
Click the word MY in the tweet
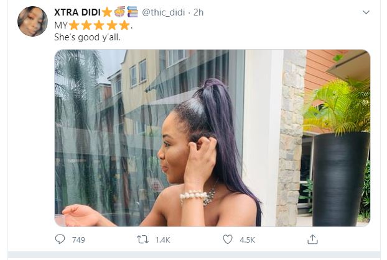coord(61,25)
